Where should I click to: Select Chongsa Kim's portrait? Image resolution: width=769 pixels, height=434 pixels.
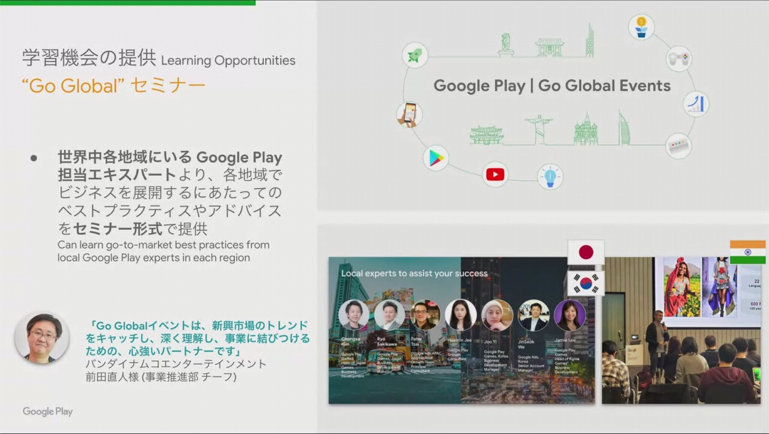click(354, 315)
